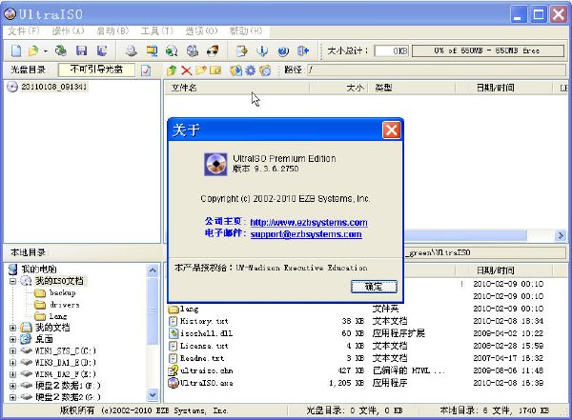This screenshot has height=420, width=572.
Task: Click the local tree scrollbar down arrow
Action: 153,394
